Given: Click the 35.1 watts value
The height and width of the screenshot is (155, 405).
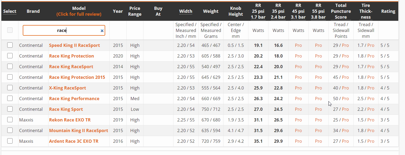Looking at the screenshot, I should coord(258,141).
